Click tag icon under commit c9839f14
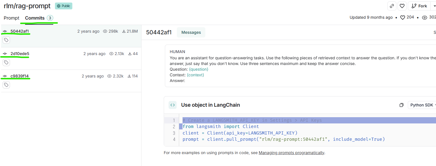Image resolution: width=436 pixels, height=166 pixels. point(6,85)
